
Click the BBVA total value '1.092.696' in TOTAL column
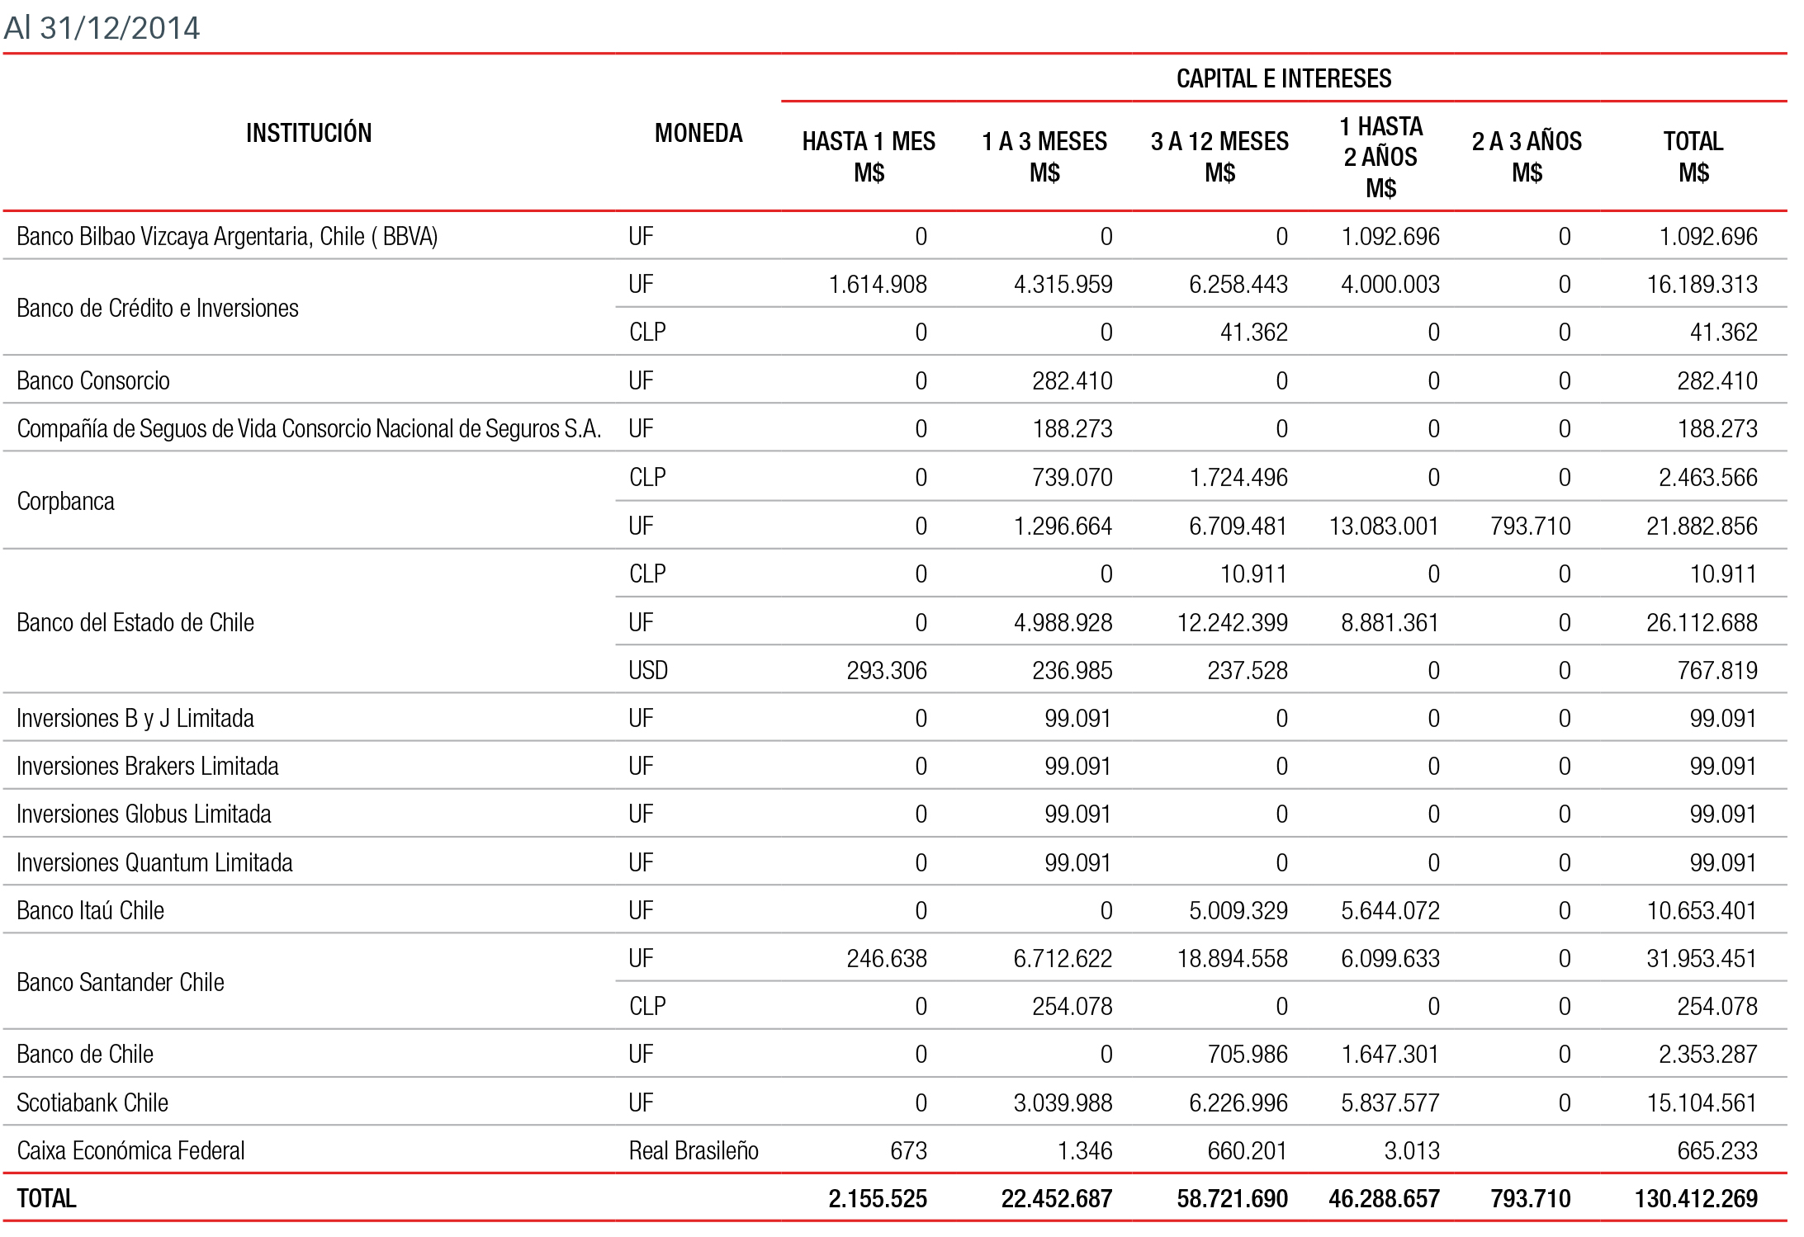[x=1708, y=237]
